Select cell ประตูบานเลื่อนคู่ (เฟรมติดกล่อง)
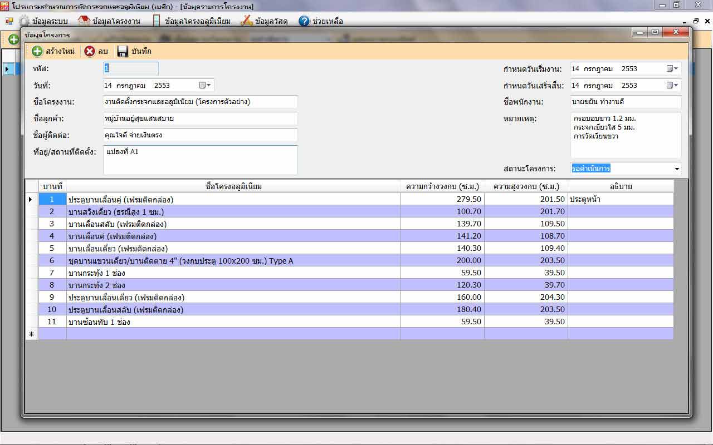Screen dimensions: 713x445 [x=233, y=199]
